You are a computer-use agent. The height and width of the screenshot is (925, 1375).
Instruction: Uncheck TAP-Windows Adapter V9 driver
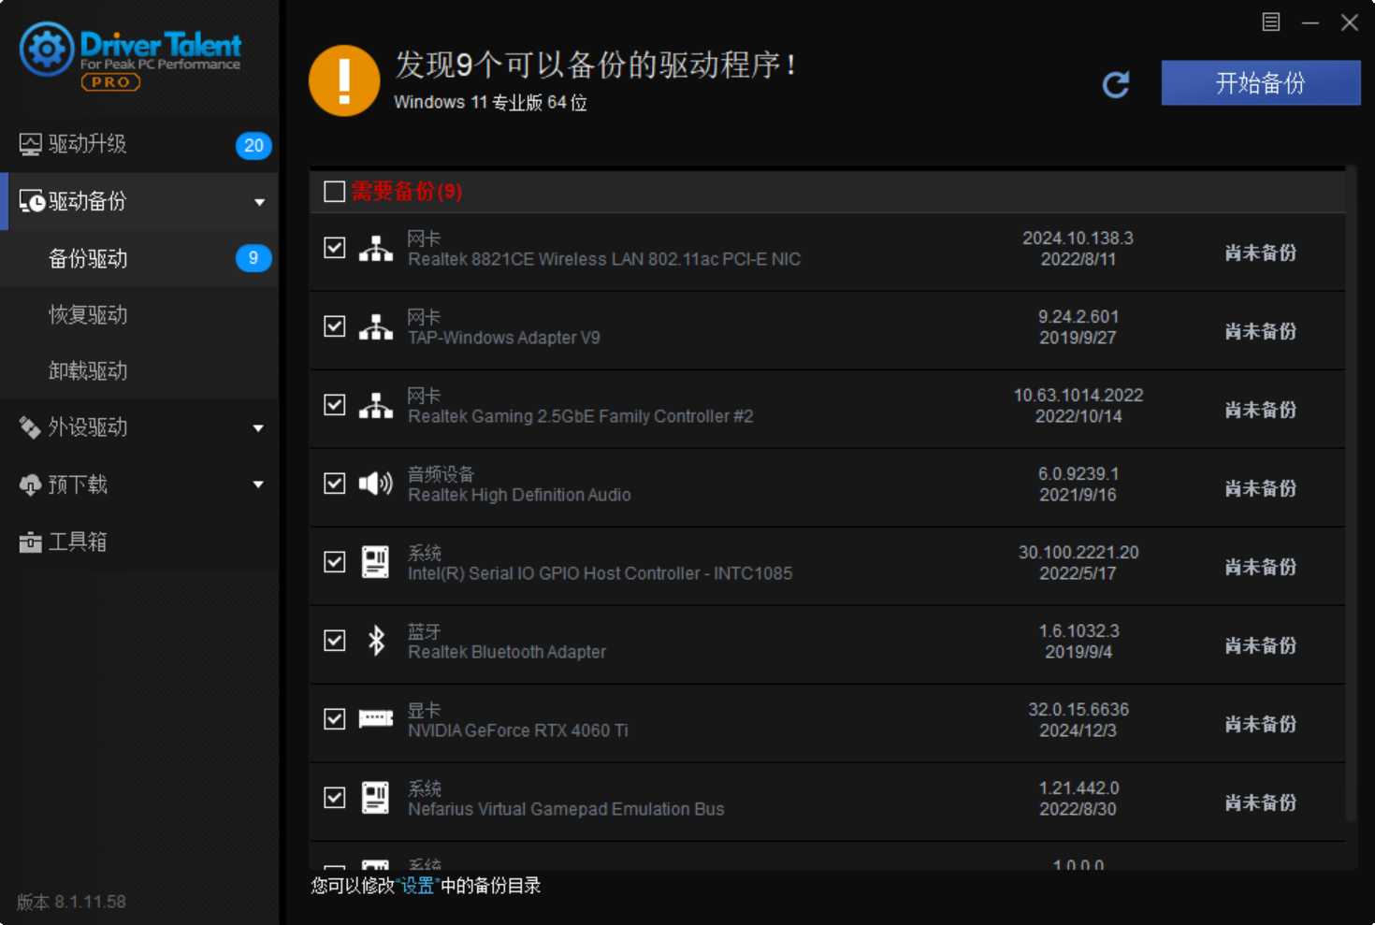(334, 326)
